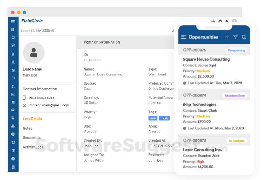
Task: Click the team users icon in sidebar
Action: [13, 142]
